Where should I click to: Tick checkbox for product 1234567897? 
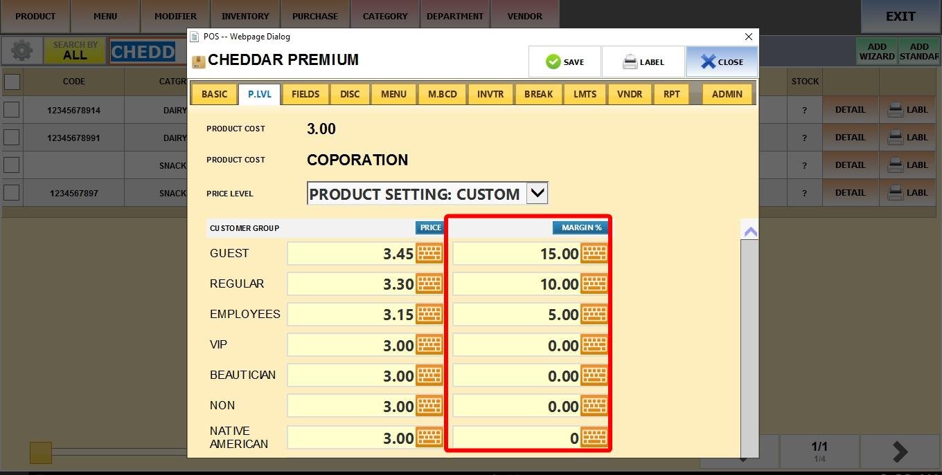click(12, 193)
